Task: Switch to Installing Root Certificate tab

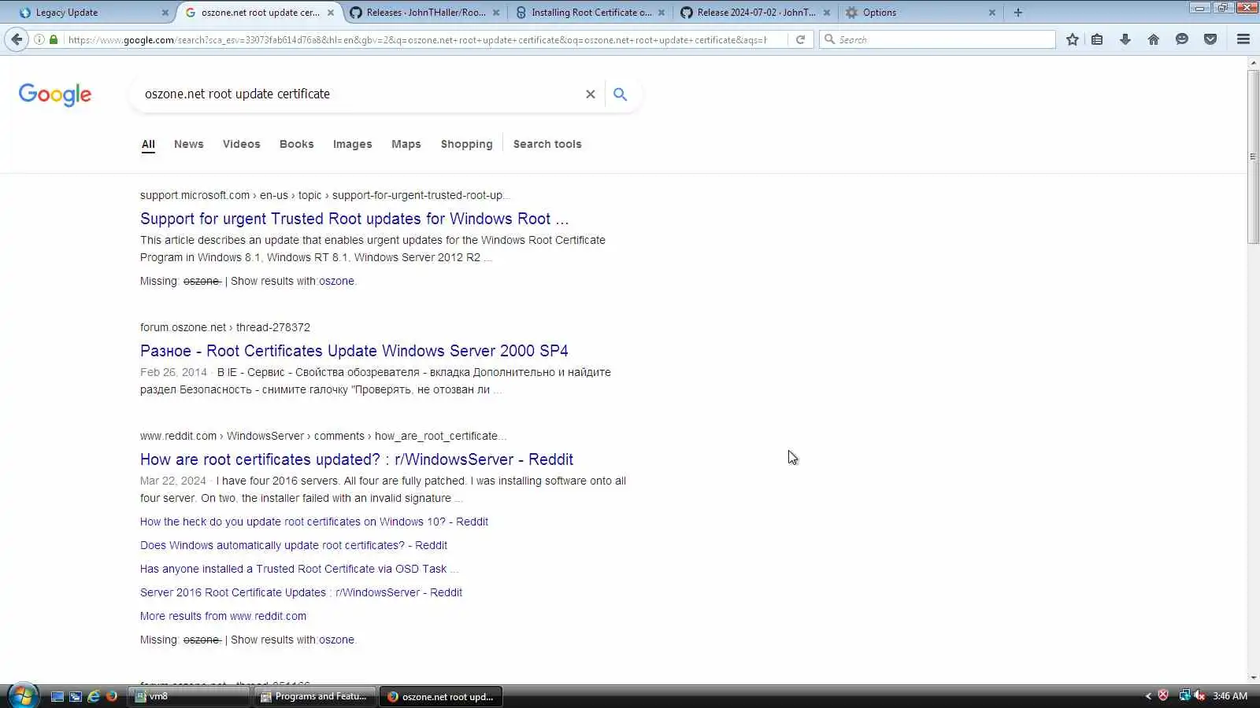Action: click(591, 13)
